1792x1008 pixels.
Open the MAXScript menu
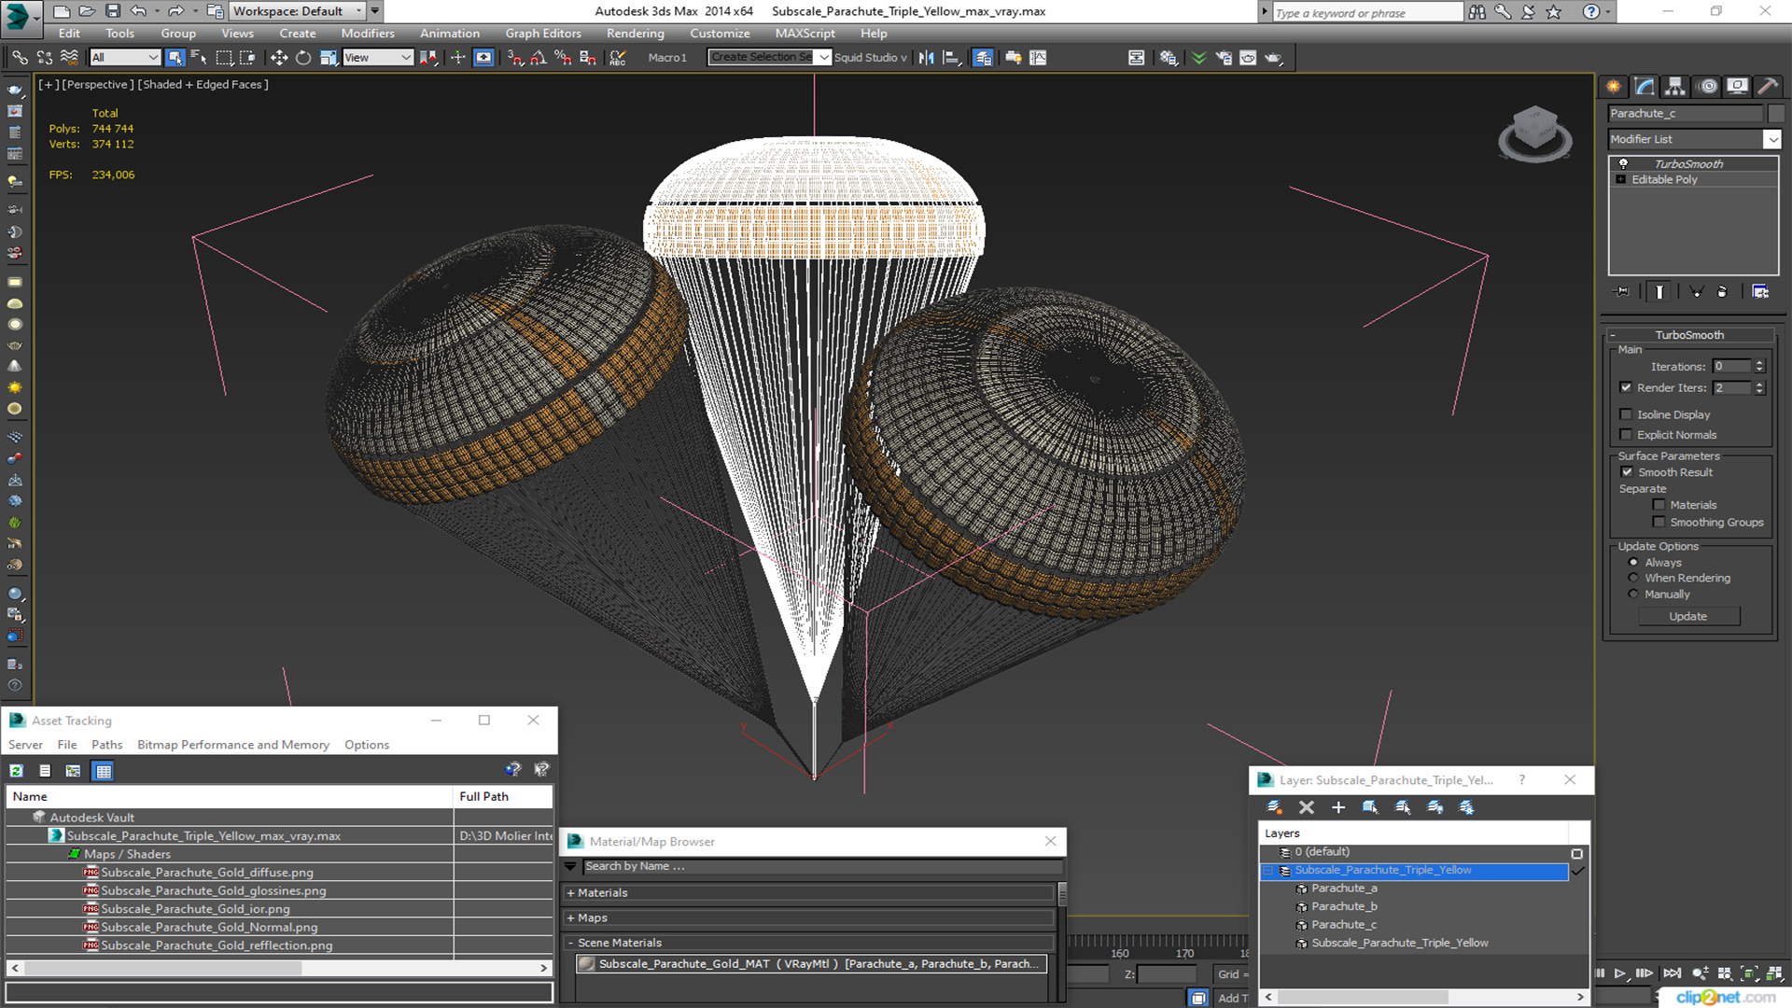[x=805, y=34]
